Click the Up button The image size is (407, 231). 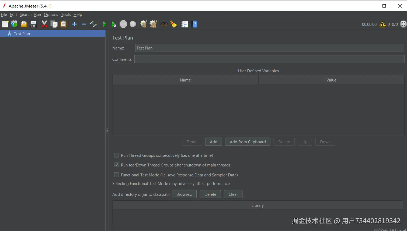[x=305, y=142]
